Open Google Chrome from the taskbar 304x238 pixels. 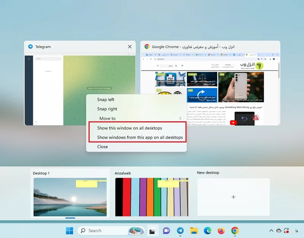pos(235,231)
